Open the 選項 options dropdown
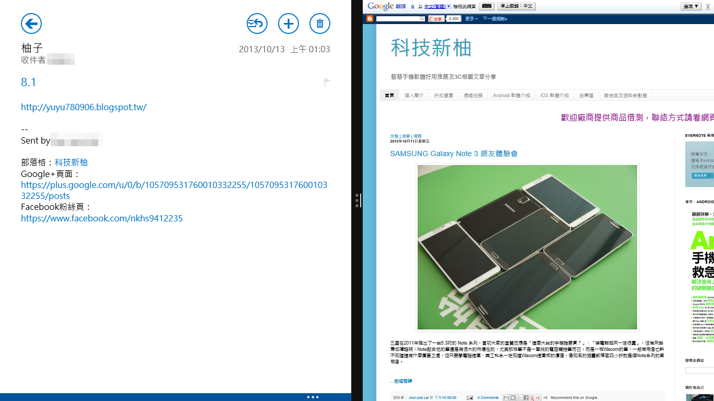714x401 pixels. pos(691,6)
